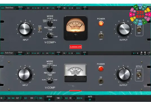Click the OUT trim knob on V-COMP+ toolbar
This screenshot has width=151, height=102.
pyautogui.click(x=41, y=8)
